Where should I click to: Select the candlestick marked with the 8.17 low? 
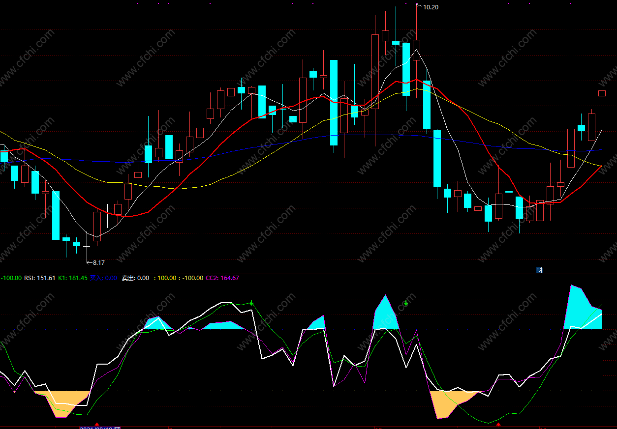pyautogui.click(x=87, y=246)
